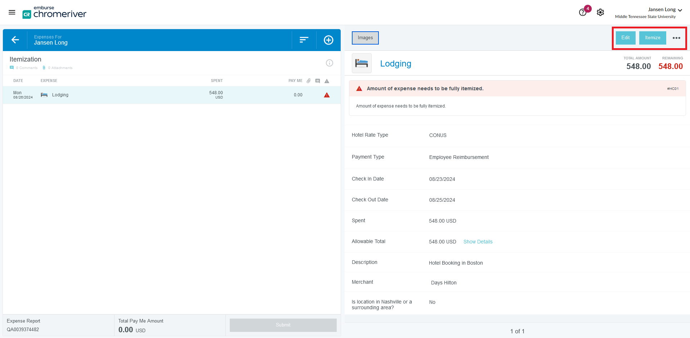Viewport: 690px width, 338px height.
Task: Click the Chrome River logo
Action: 54,13
